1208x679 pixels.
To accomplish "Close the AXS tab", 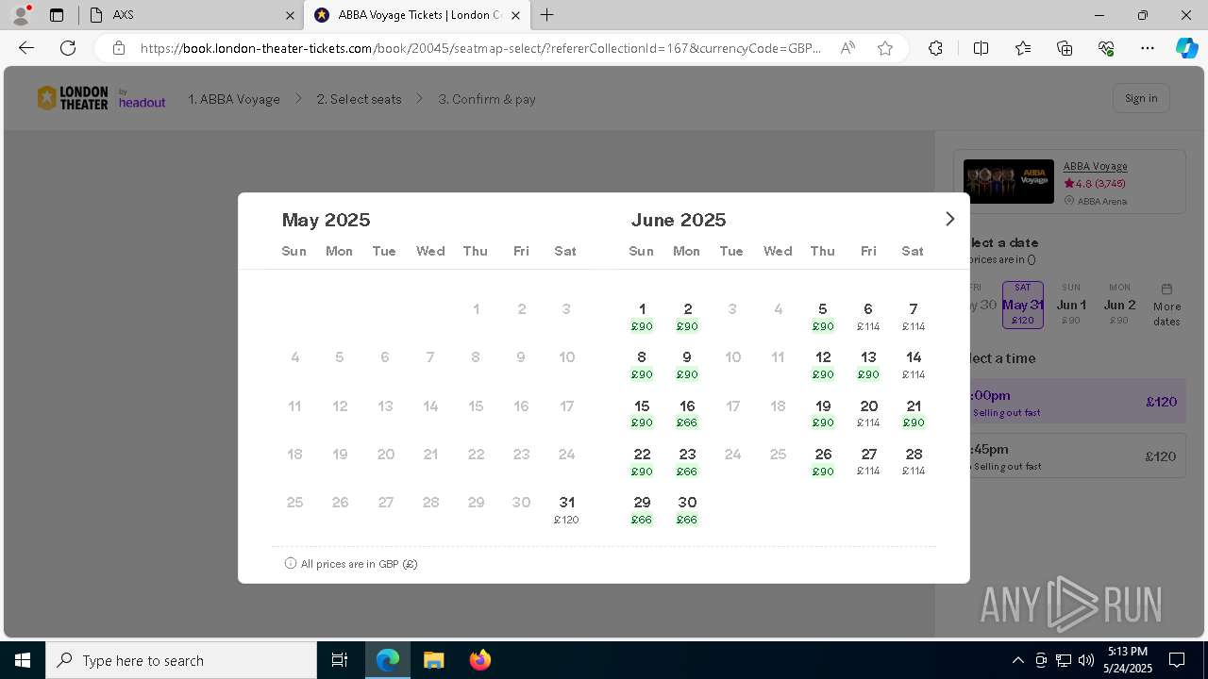I will click(x=290, y=15).
